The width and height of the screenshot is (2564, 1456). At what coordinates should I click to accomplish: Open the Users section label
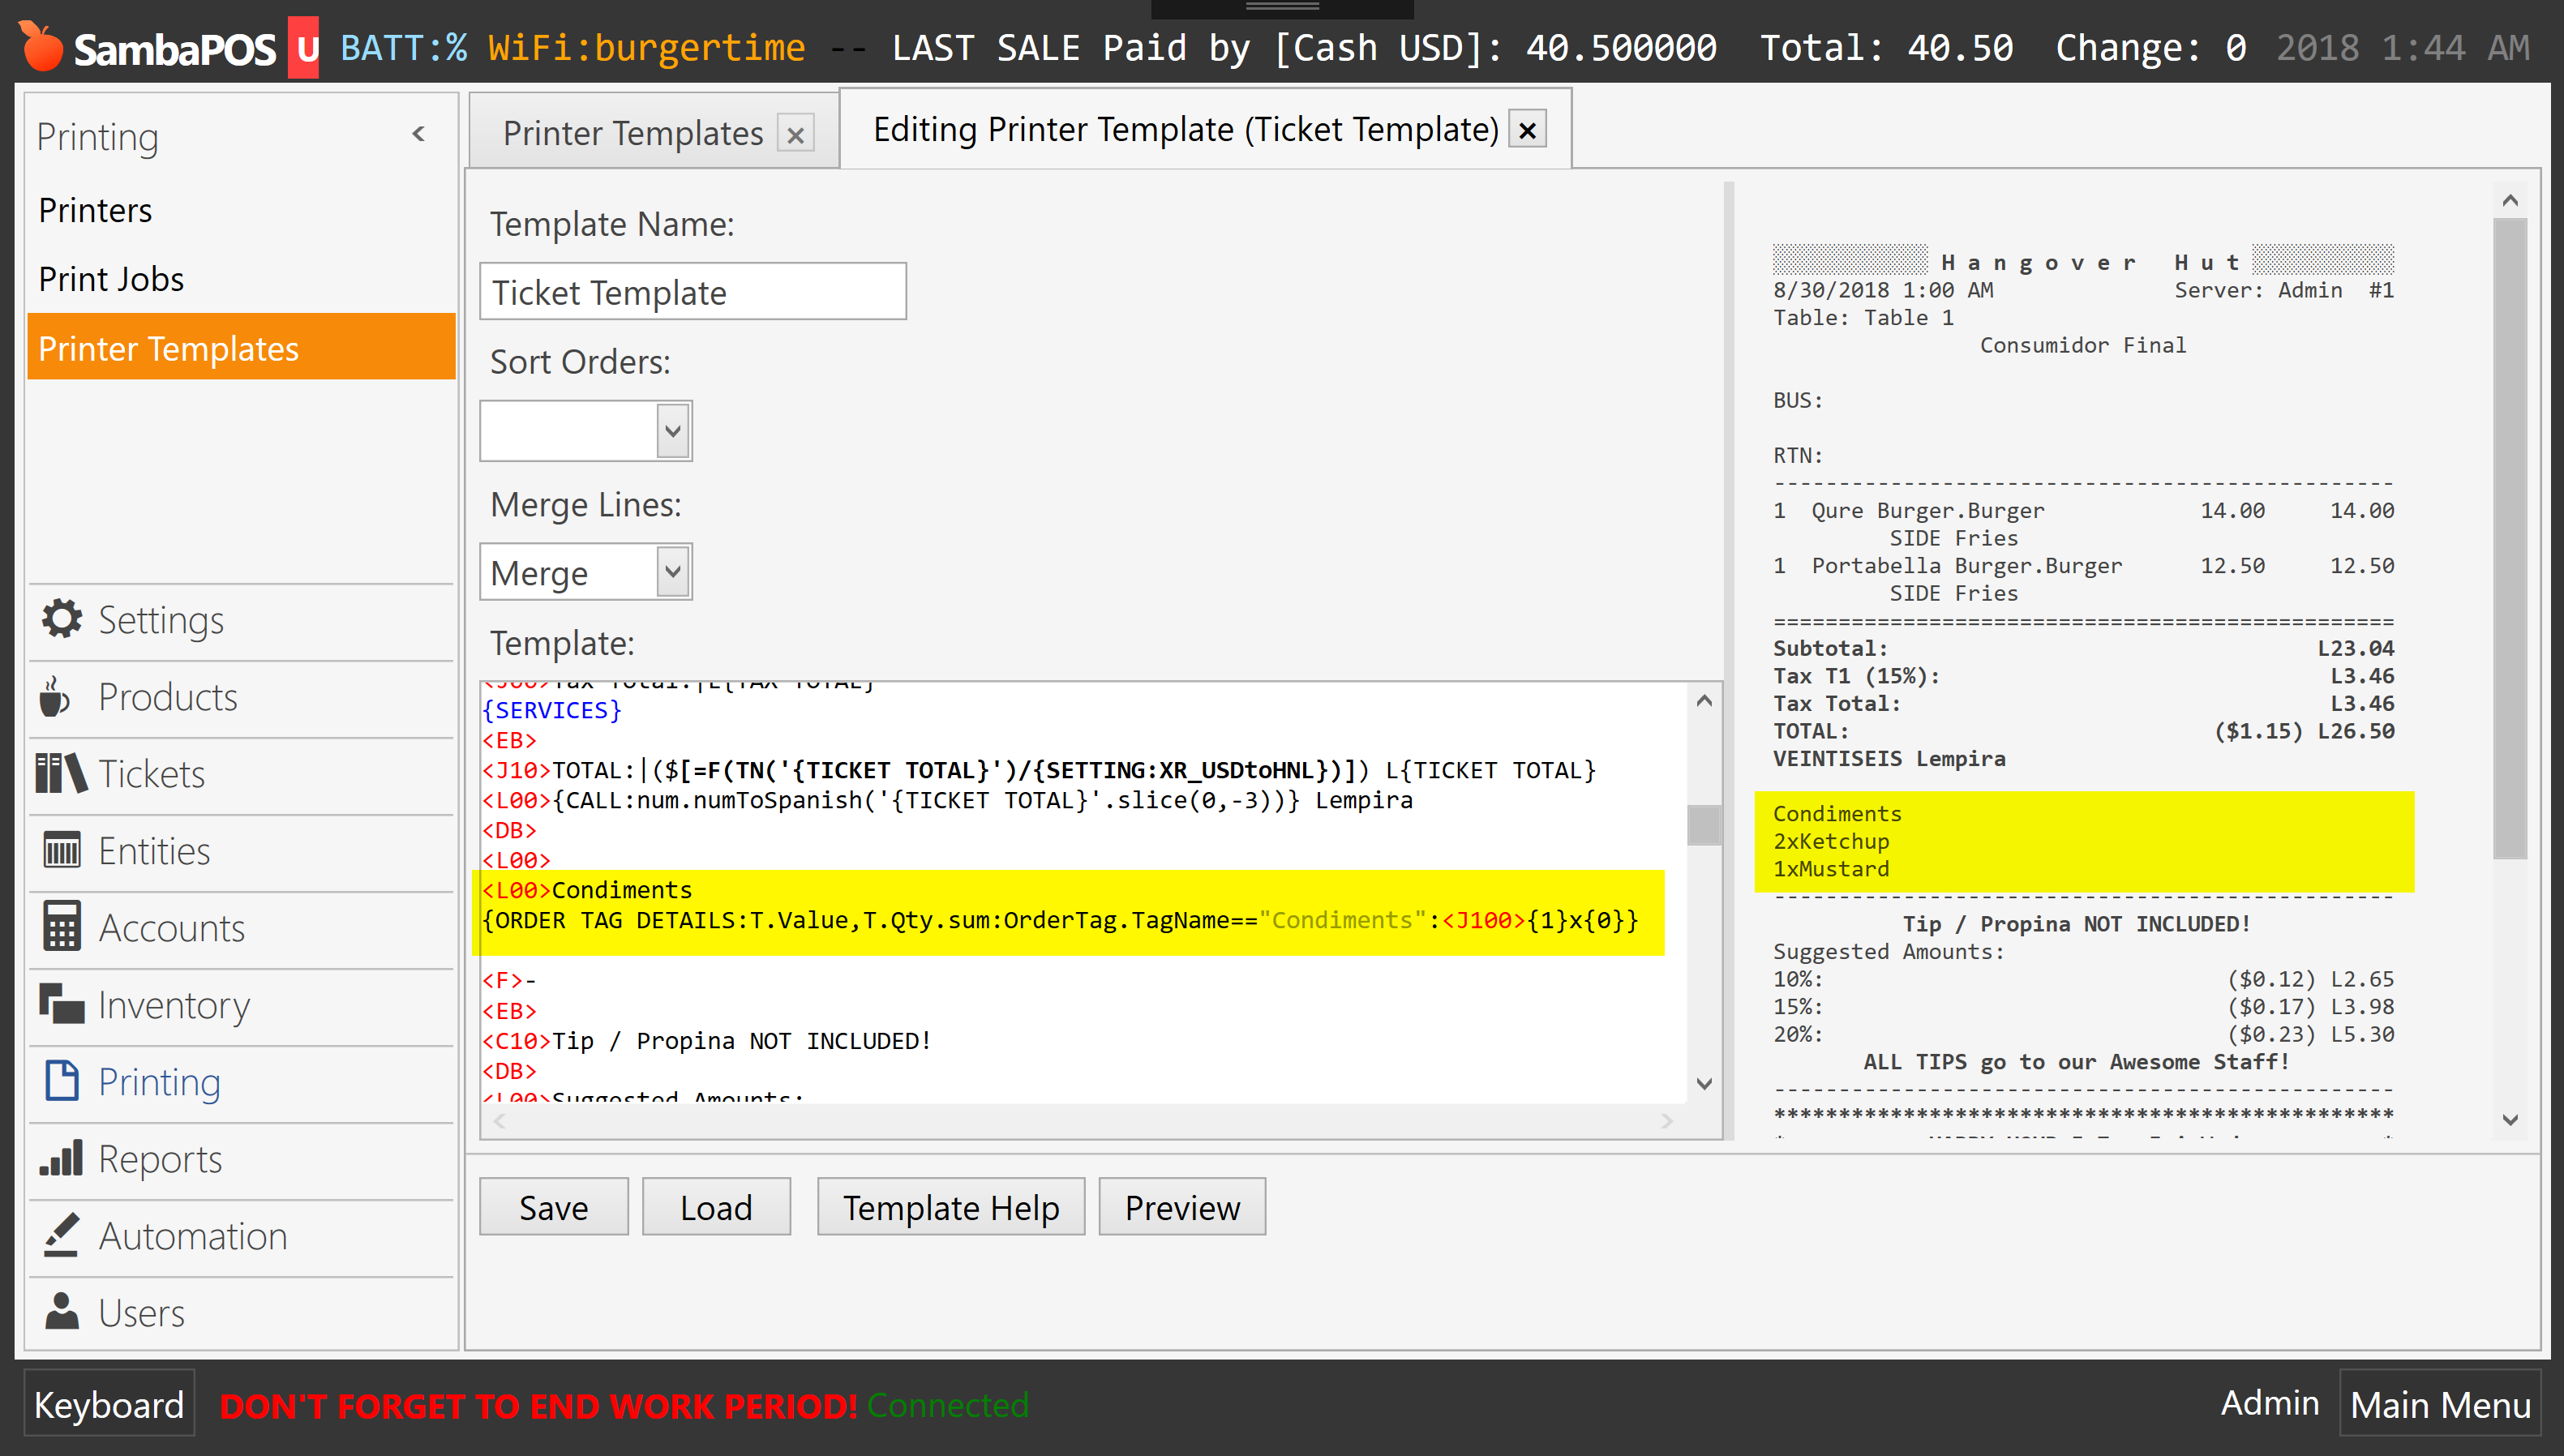pyautogui.click(x=141, y=1313)
